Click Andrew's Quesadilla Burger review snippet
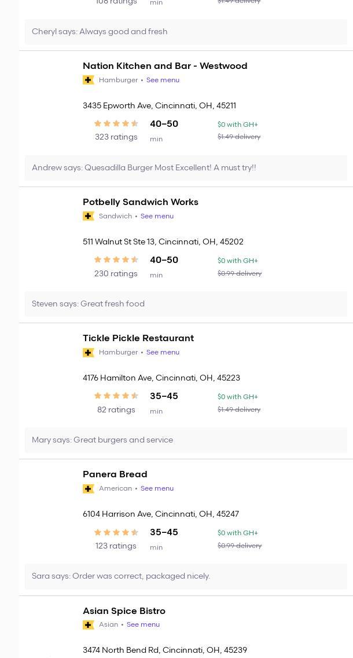The image size is (353, 658). [144, 168]
